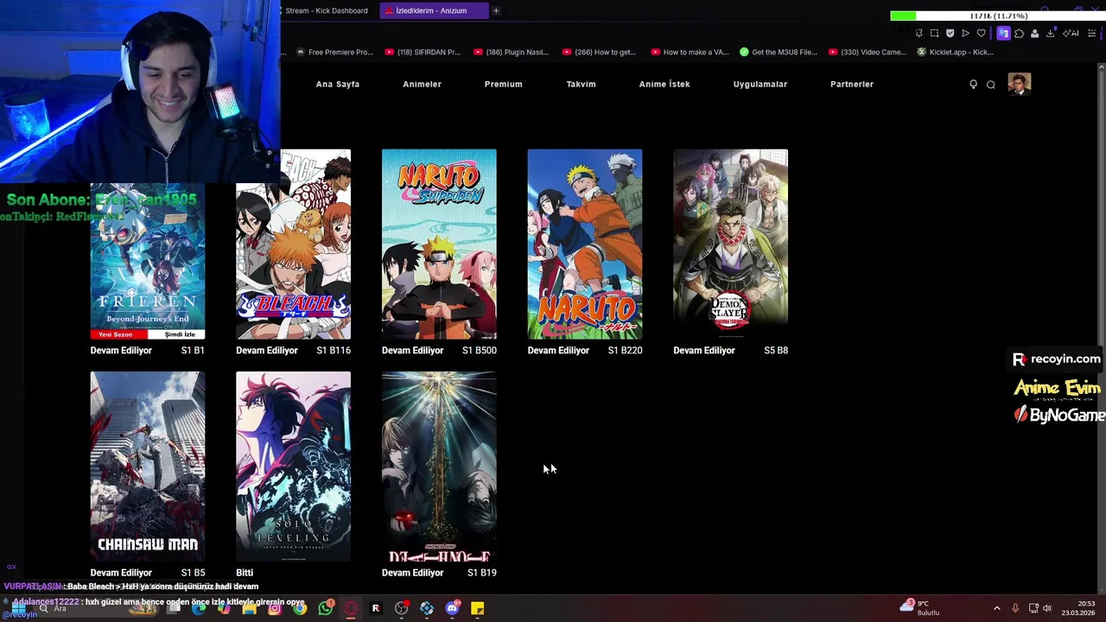
Task: Open Instagram from taskbar
Action: pyautogui.click(x=275, y=608)
